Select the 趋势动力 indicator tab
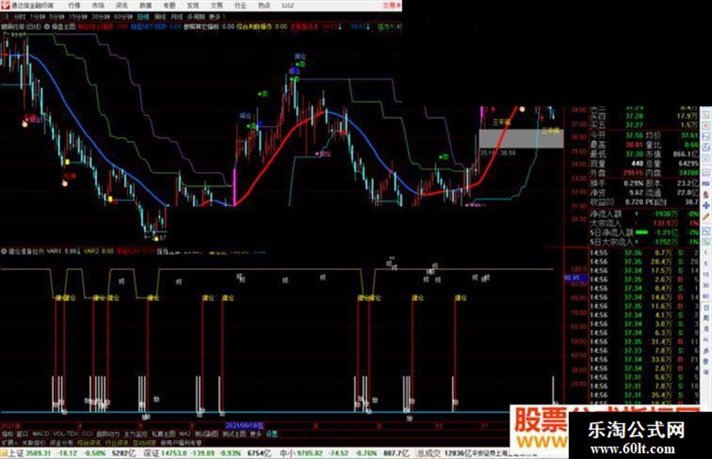Image resolution: width=712 pixels, height=459 pixels. [108, 434]
